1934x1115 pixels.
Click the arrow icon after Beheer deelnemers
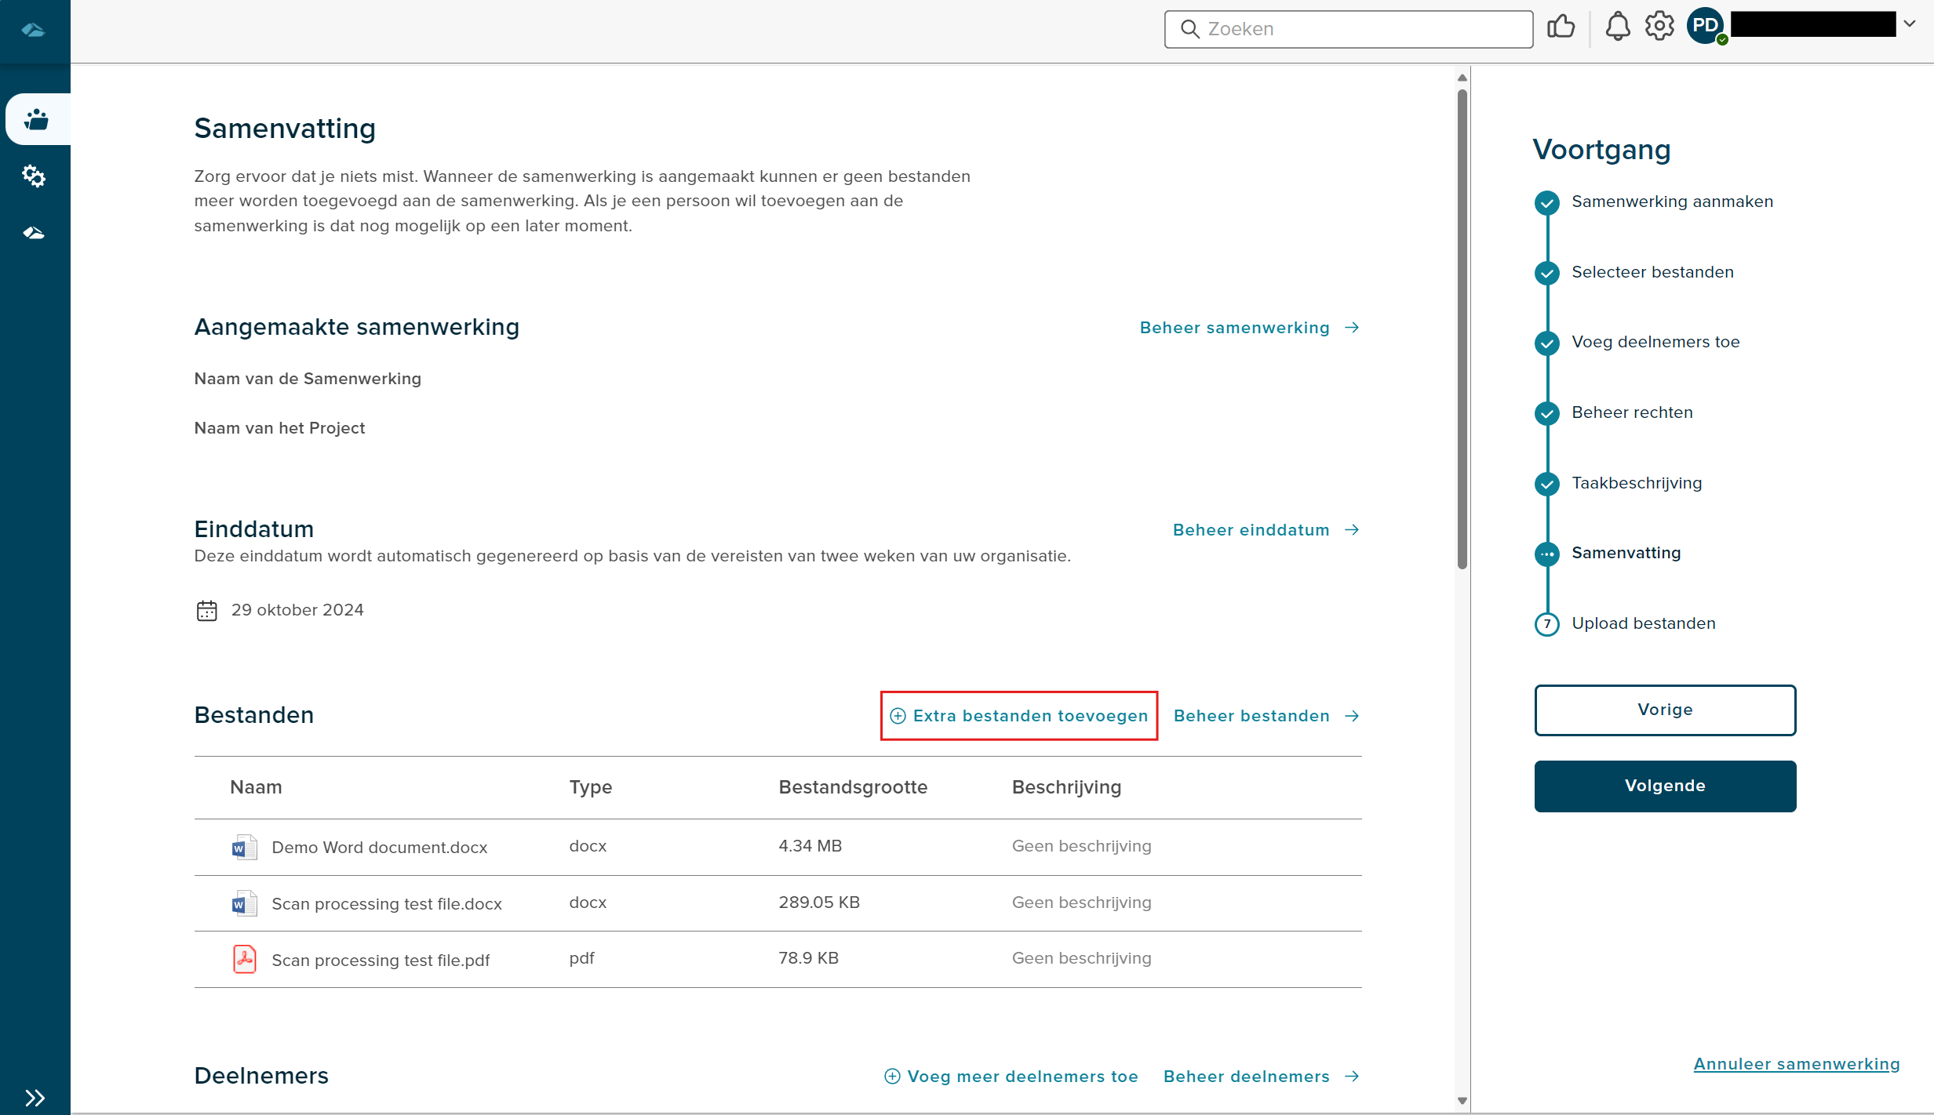(1352, 1077)
